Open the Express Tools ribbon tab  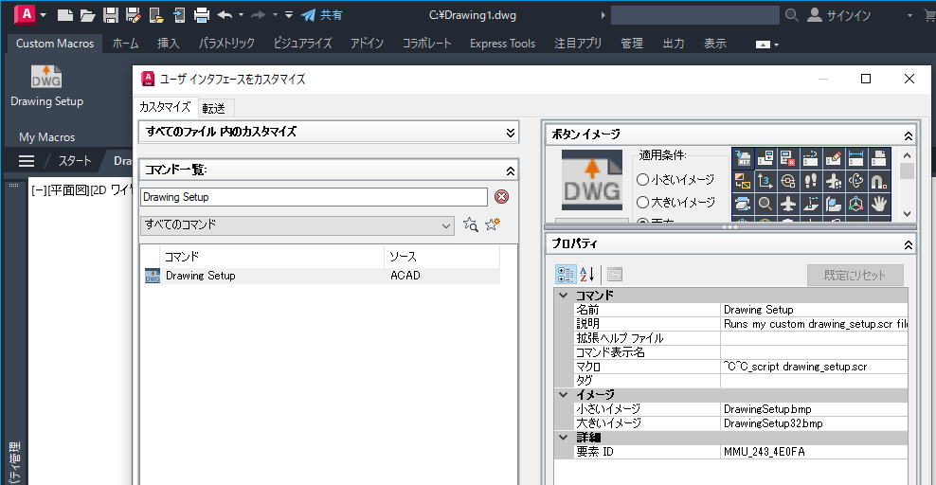click(503, 44)
